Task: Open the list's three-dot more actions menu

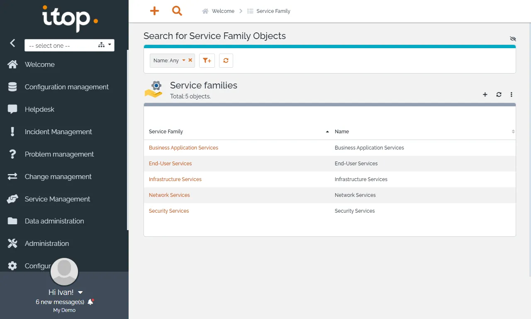Action: point(512,95)
